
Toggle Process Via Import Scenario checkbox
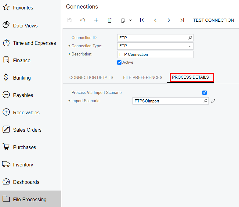205,93
